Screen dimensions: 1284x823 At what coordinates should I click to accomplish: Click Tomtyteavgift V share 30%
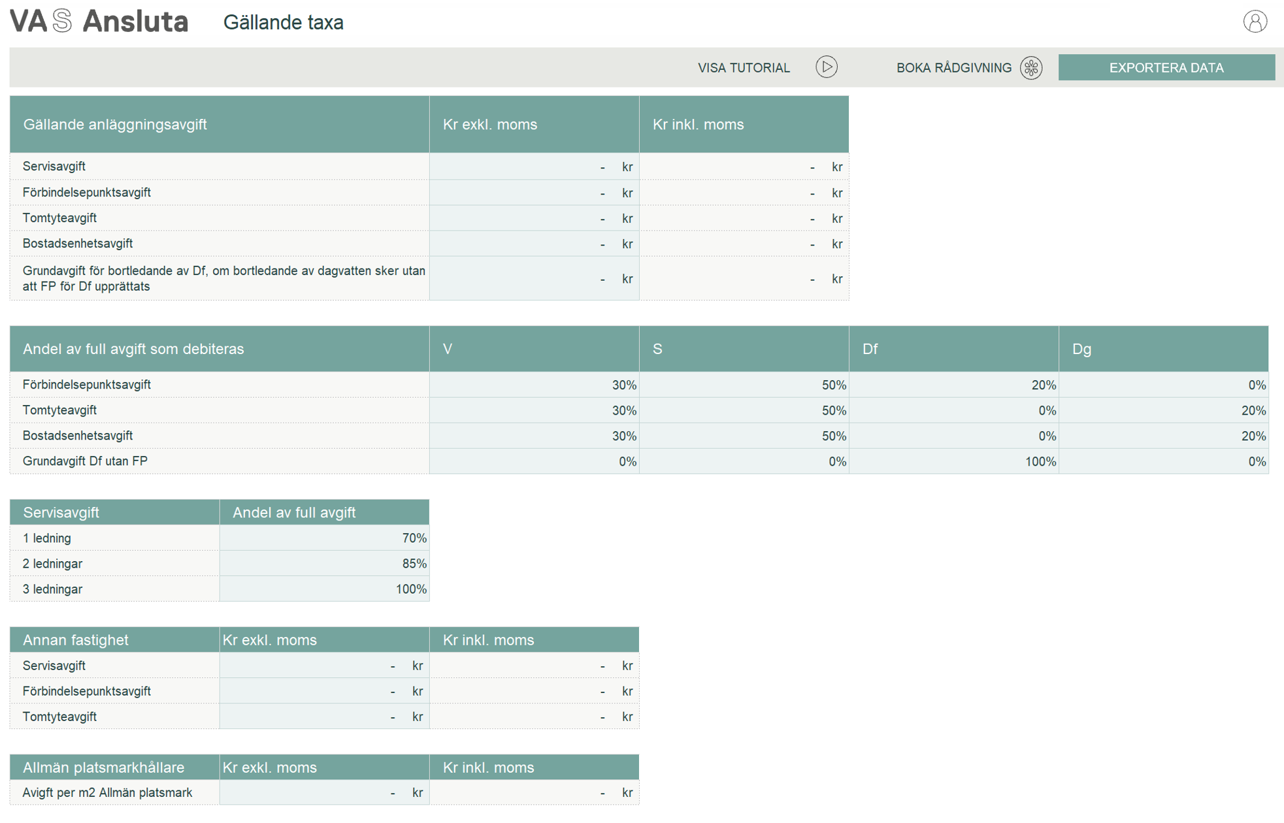[x=534, y=410]
